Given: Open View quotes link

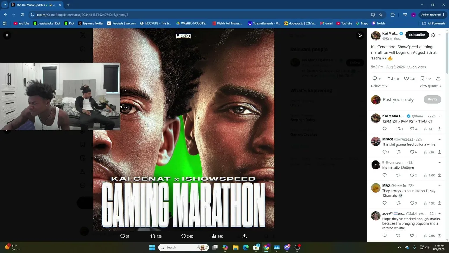Looking at the screenshot, I should [430, 86].
